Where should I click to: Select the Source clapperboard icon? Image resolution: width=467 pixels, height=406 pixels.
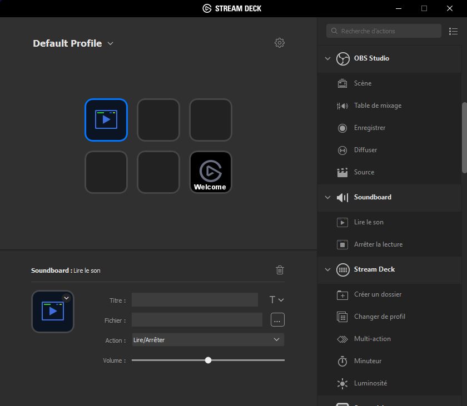[342, 172]
